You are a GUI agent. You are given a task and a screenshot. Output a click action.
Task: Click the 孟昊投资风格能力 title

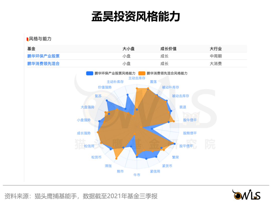(136, 16)
